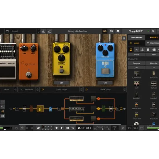Viewport: 159px width, 159px height.
Task: Start recording with the record button
Action: tap(57, 128)
